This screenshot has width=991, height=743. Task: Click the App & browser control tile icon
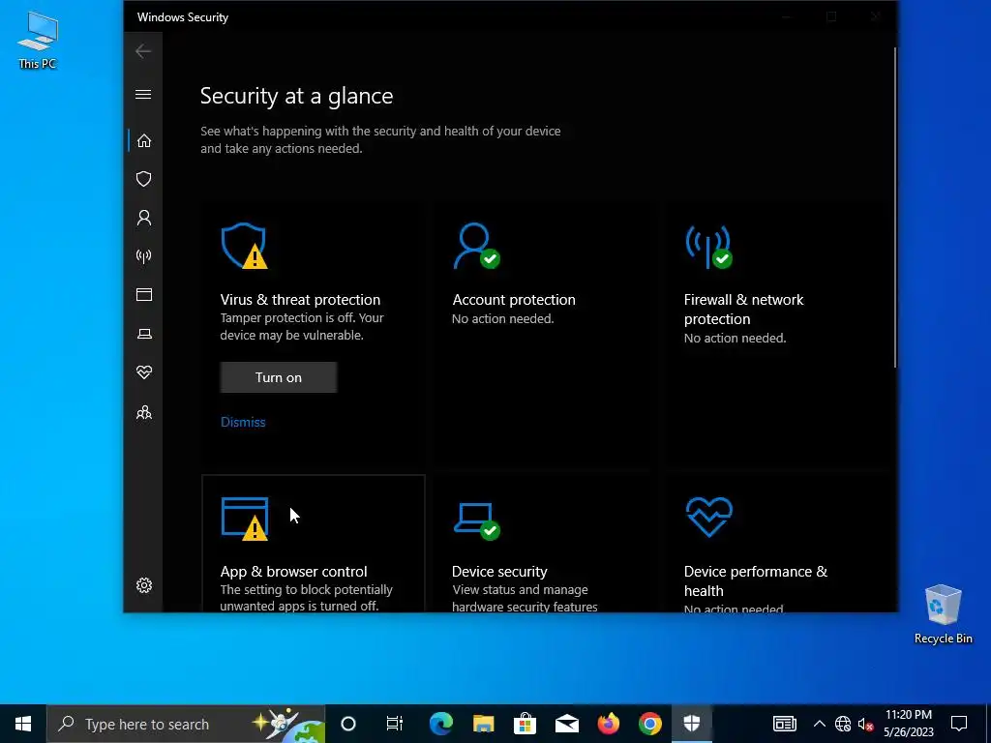coord(245,519)
